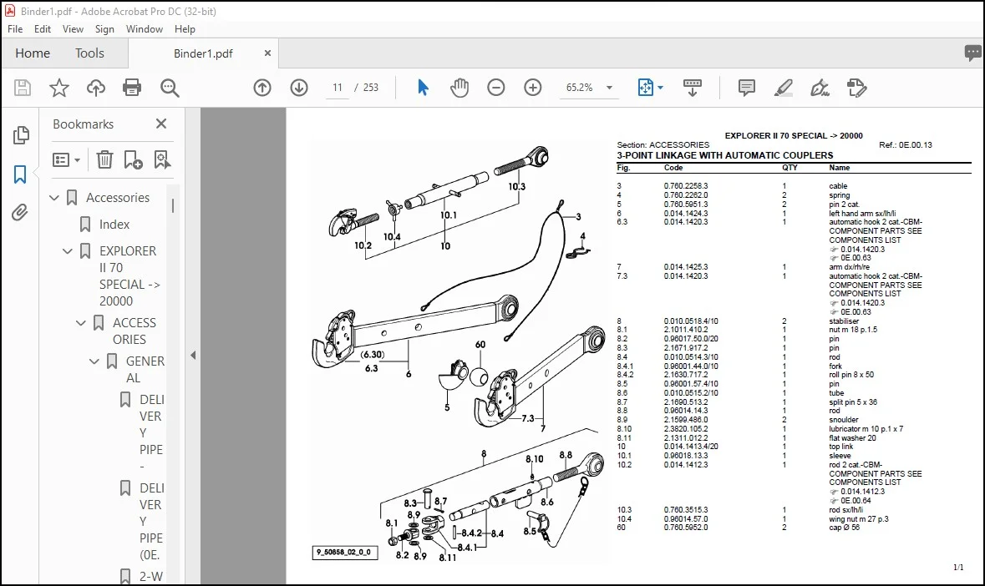Collapse the Accessories bookmark
Viewport: 985px width, 586px height.
(54, 198)
